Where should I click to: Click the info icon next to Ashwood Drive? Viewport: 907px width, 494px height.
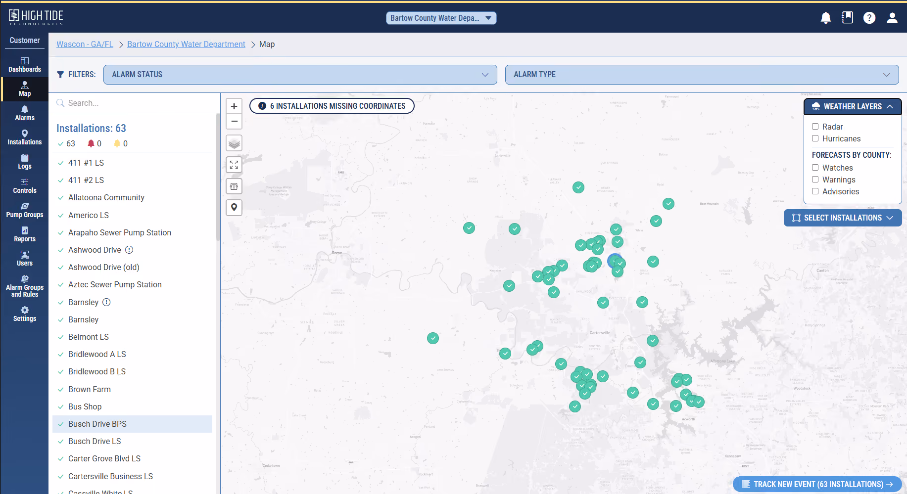tap(129, 250)
